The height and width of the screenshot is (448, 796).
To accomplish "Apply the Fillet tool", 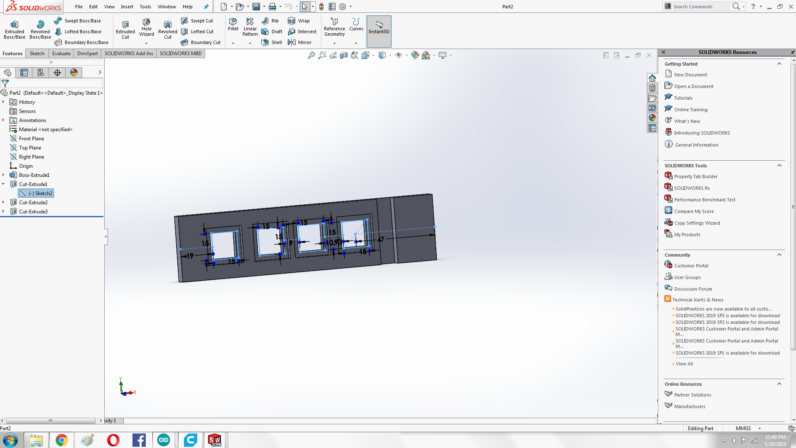I will click(x=233, y=25).
